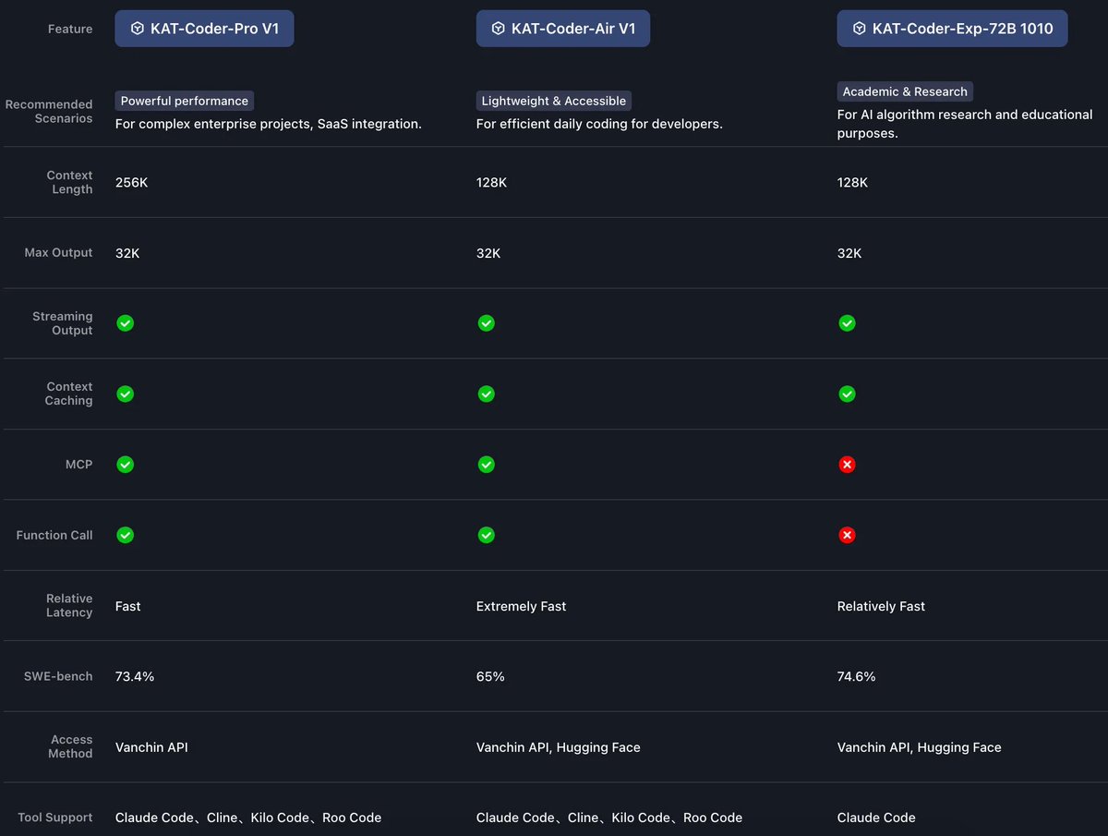Image resolution: width=1108 pixels, height=836 pixels.
Task: Click the green Context Caching checkmark for KAT-Coder-Pro
Action: (125, 394)
